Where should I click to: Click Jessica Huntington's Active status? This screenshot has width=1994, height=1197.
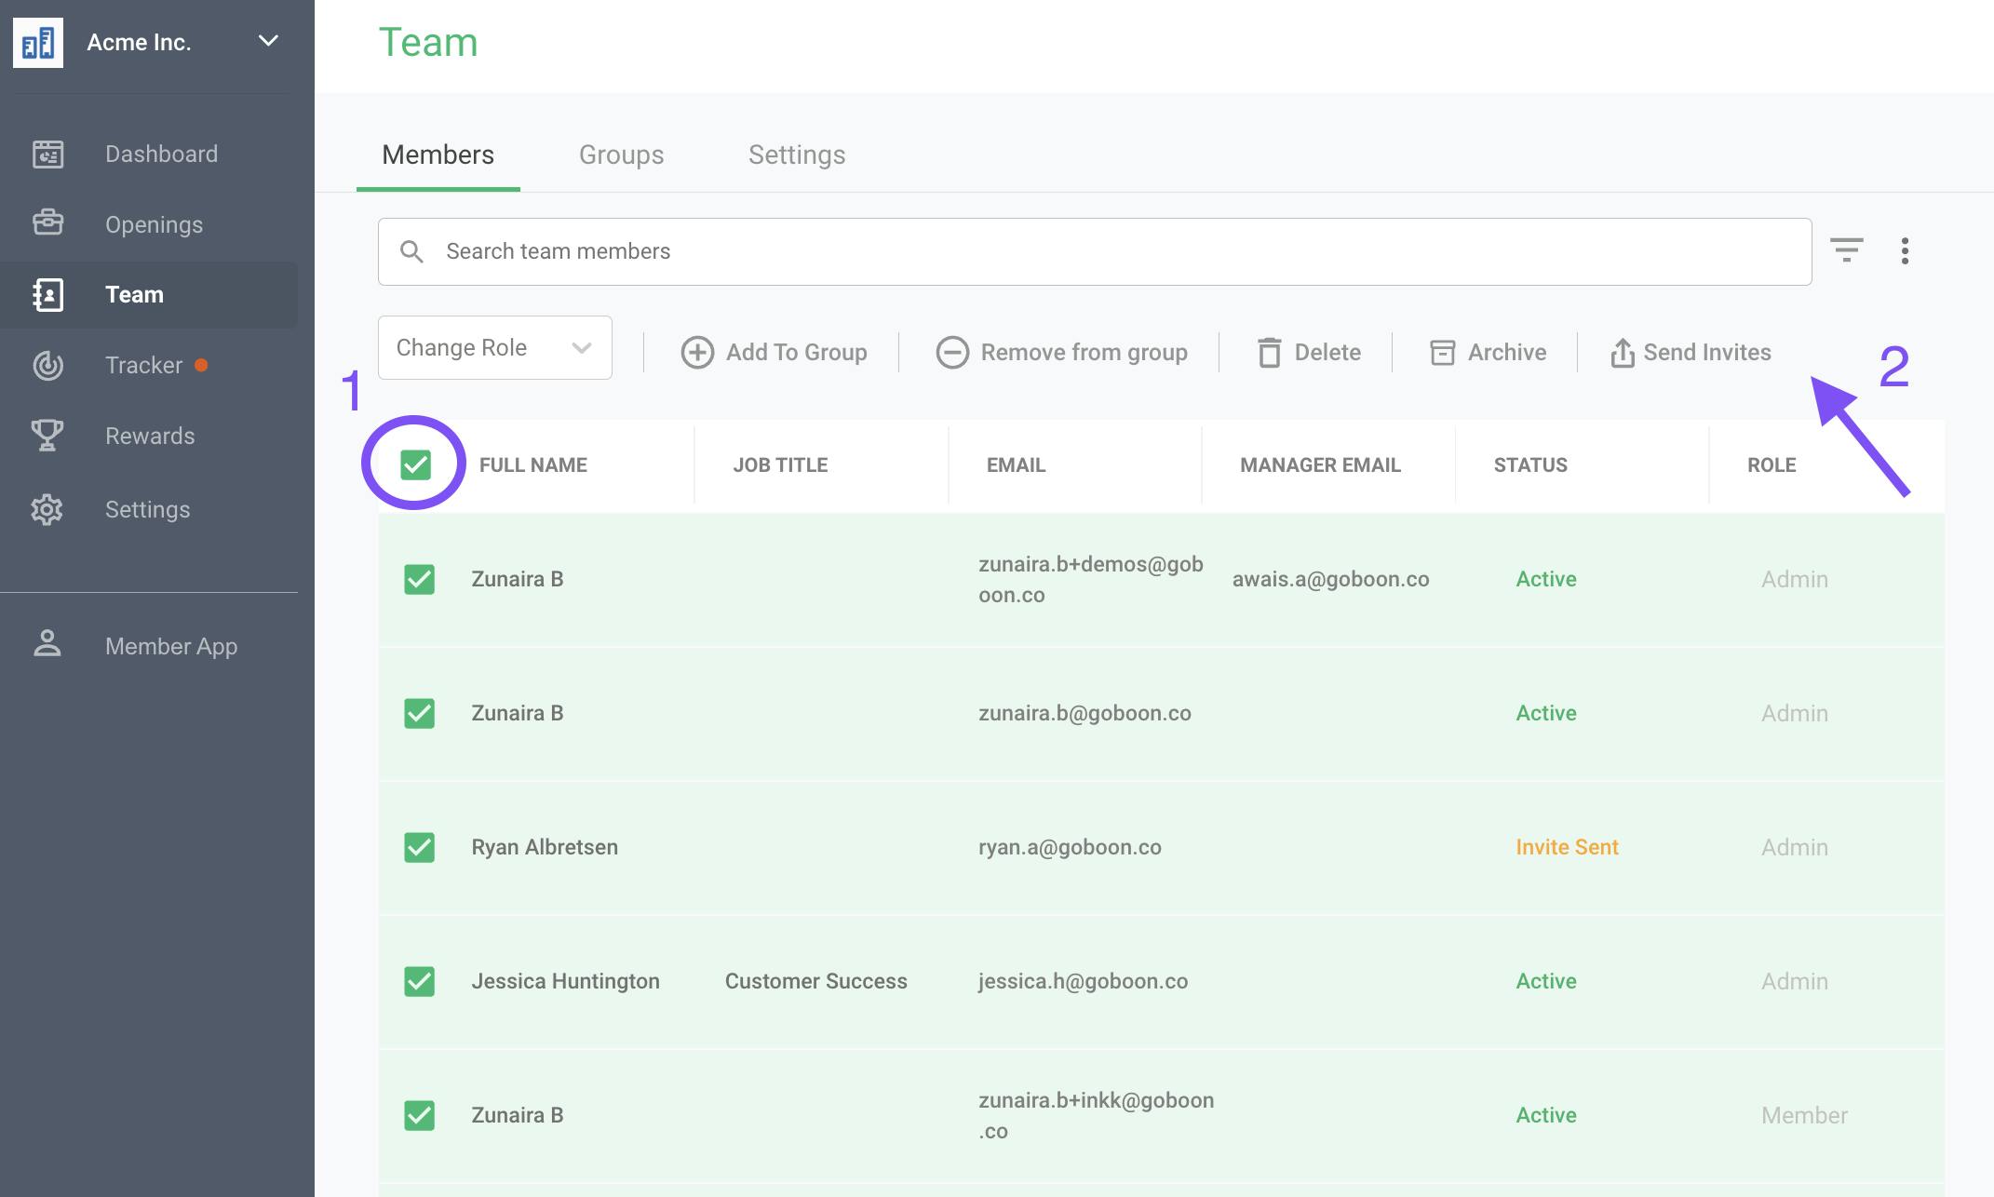click(x=1545, y=981)
